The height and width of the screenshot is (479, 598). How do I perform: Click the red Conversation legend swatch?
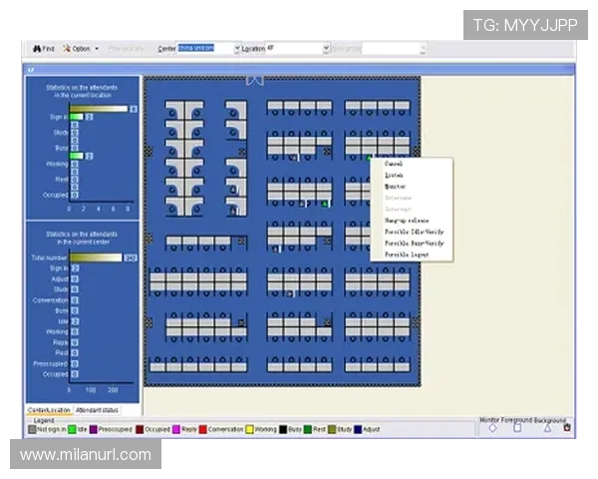coord(203,428)
